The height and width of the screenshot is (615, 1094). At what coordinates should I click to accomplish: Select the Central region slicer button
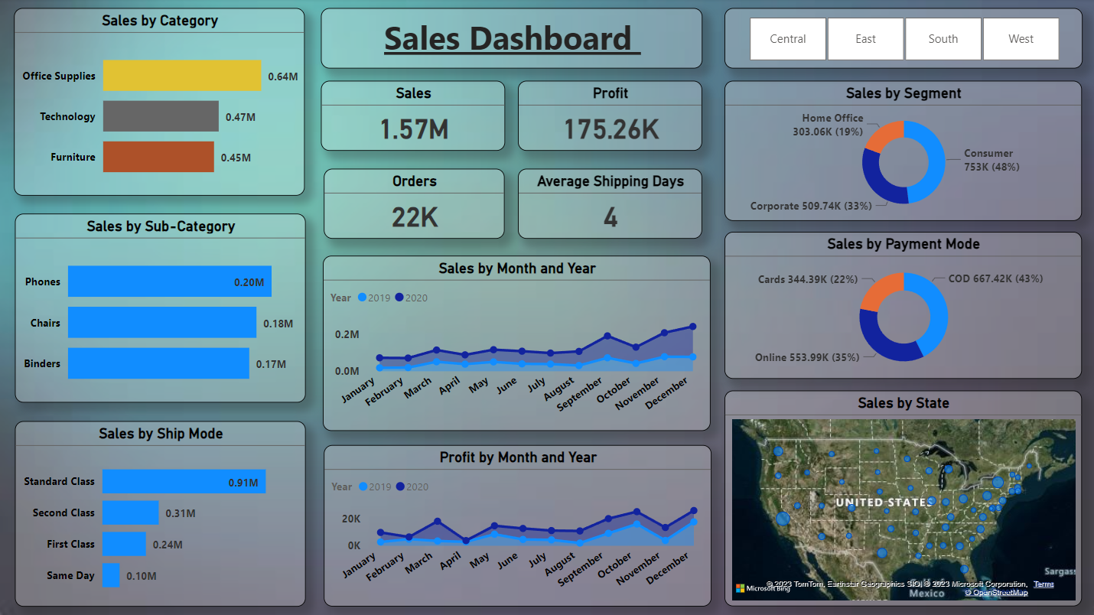click(x=788, y=39)
